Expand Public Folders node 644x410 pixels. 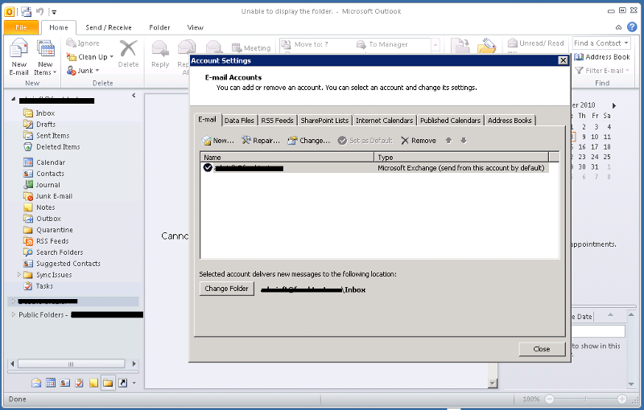click(x=13, y=315)
